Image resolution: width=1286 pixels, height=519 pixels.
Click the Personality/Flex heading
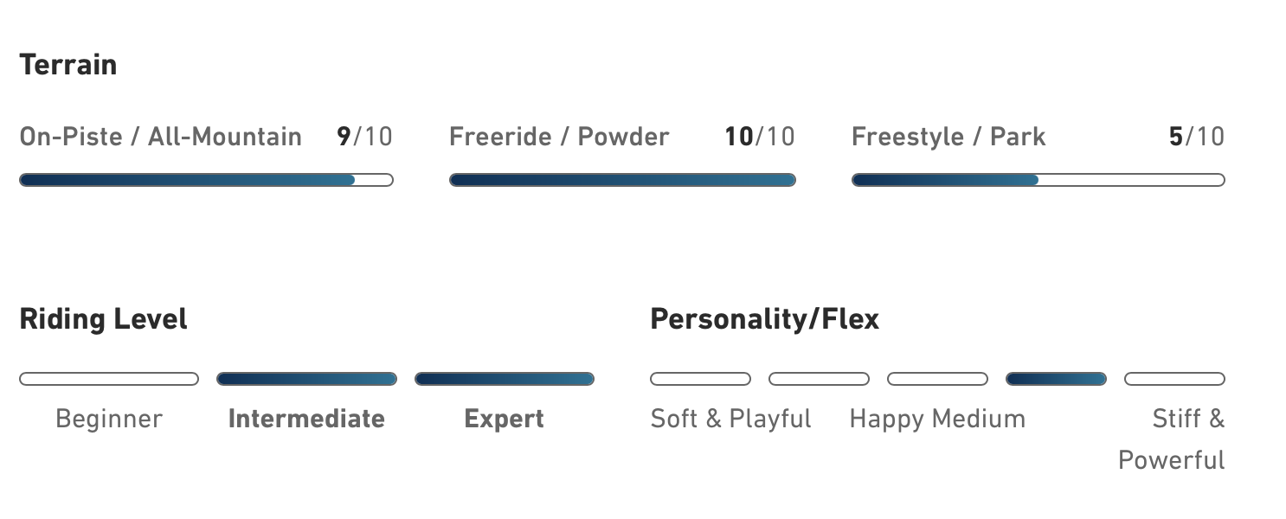764,319
